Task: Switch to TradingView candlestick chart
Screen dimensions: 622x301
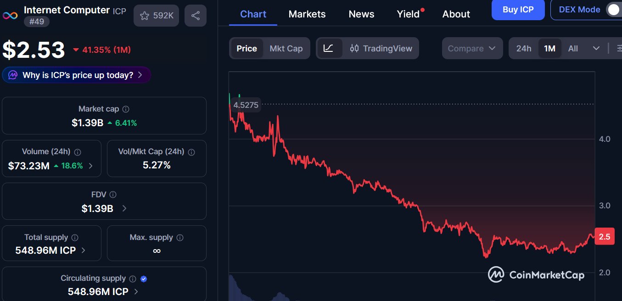Action: pyautogui.click(x=381, y=48)
